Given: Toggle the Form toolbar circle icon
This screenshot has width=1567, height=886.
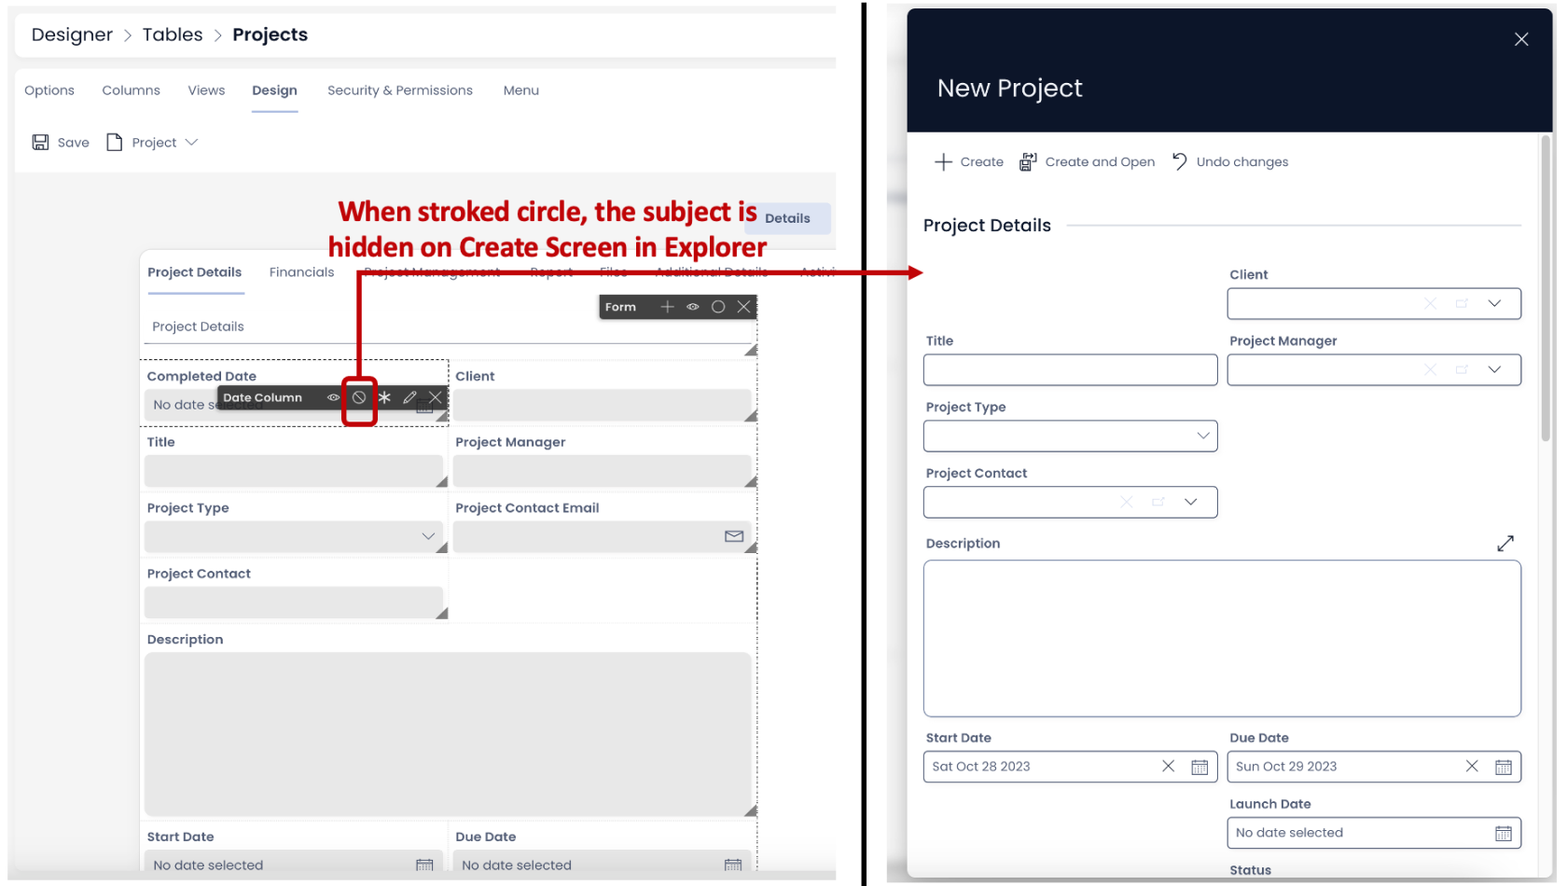Looking at the screenshot, I should click(718, 307).
